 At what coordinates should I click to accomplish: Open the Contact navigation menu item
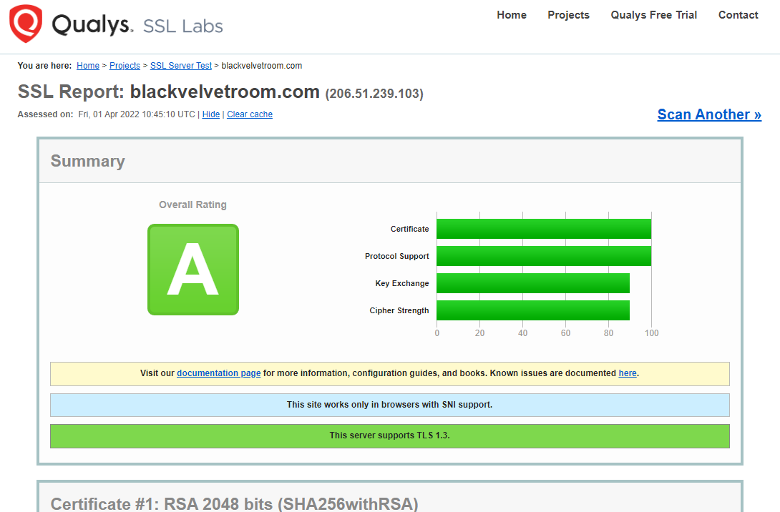(738, 15)
